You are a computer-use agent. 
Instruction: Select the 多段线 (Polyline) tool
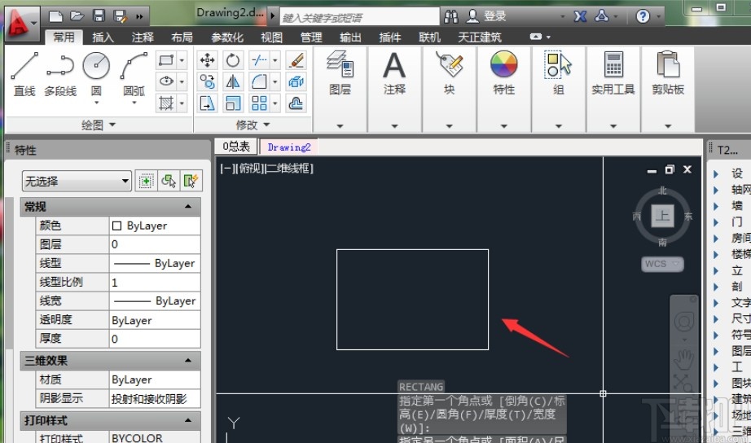60,72
